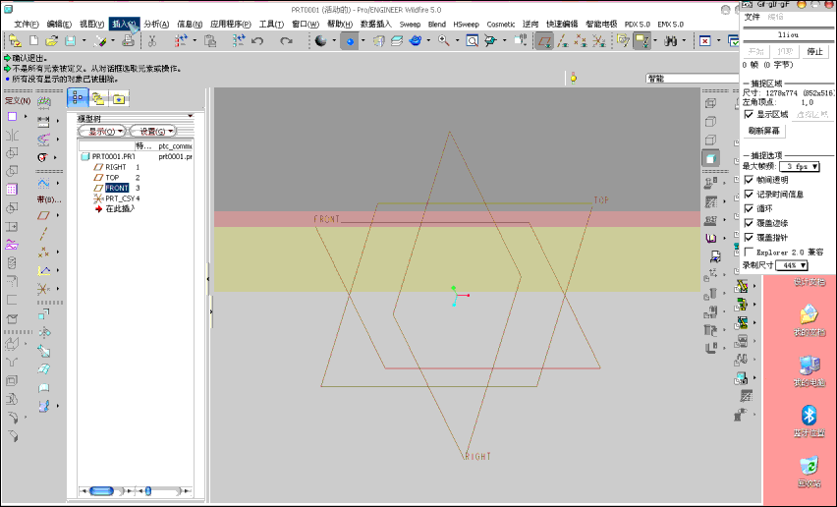Click the 刷新屏幕 button

[x=764, y=131]
